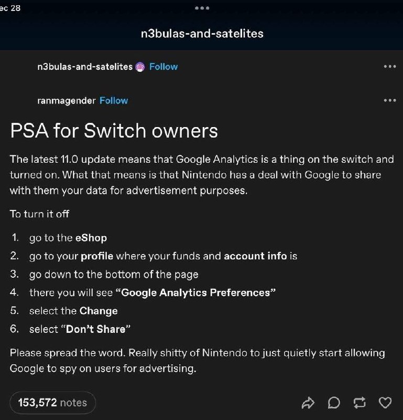Click the share arrow icon
This screenshot has width=403, height=420.
coord(308,403)
